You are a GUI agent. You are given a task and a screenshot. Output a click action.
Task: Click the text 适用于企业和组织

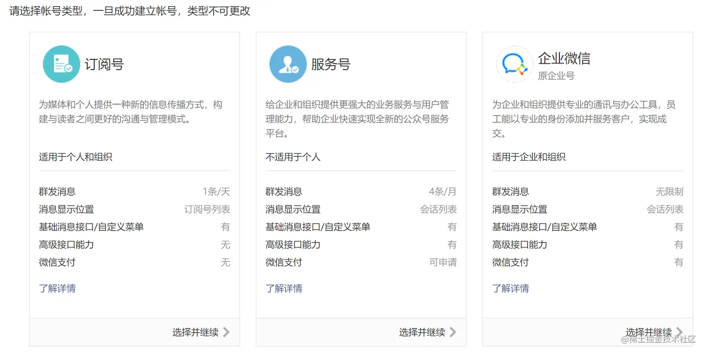tap(529, 157)
